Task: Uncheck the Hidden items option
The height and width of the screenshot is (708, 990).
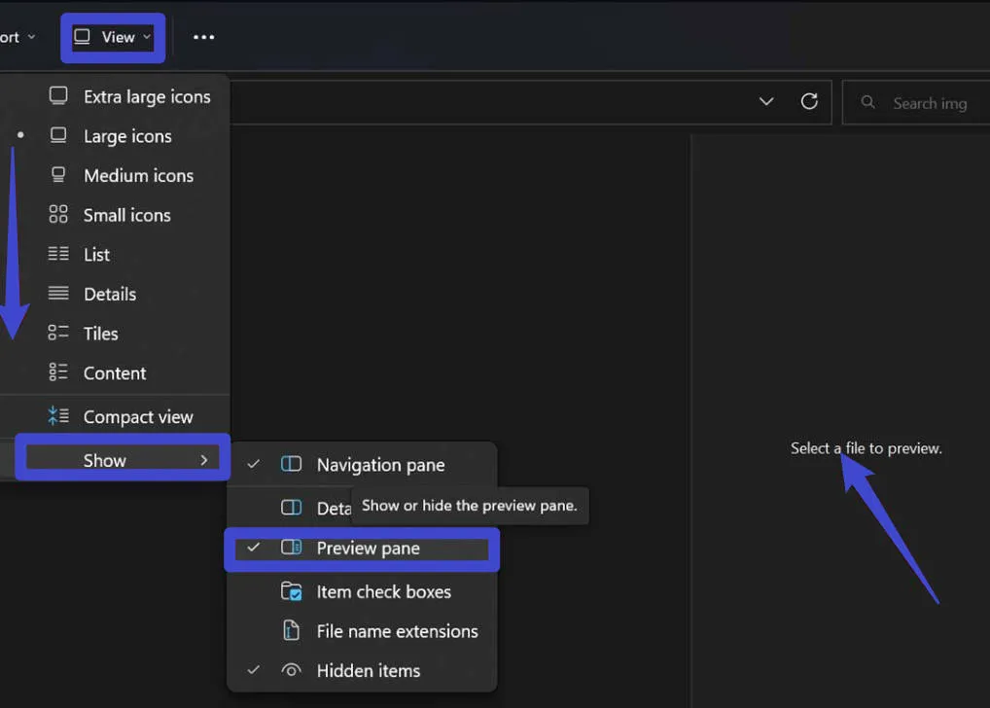Action: 368,671
